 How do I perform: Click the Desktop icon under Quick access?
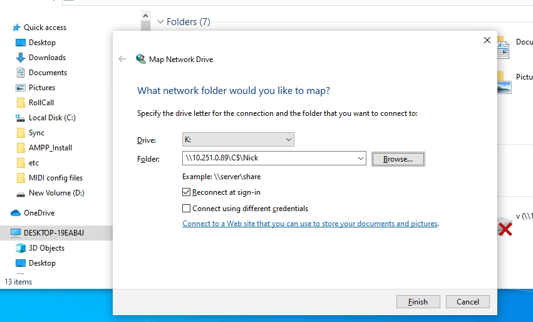click(21, 43)
